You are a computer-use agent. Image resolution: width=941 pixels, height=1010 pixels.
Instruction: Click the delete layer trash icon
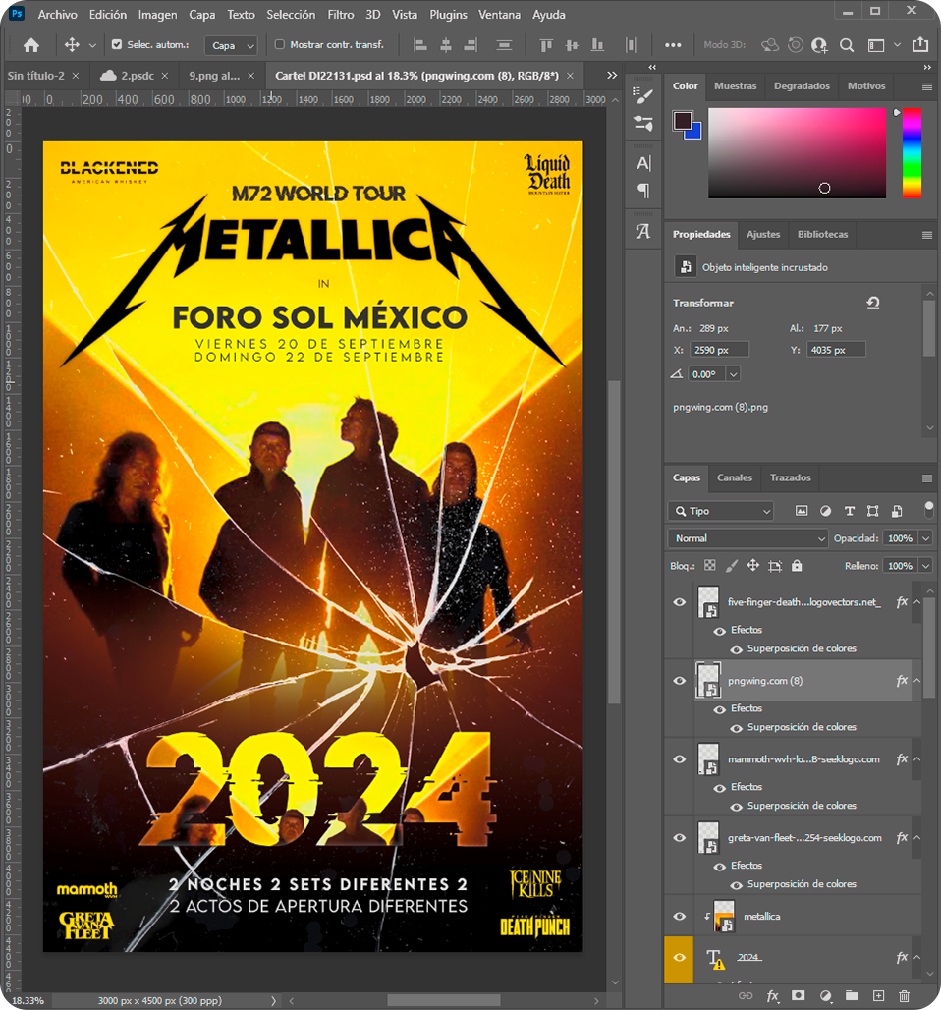[x=905, y=996]
